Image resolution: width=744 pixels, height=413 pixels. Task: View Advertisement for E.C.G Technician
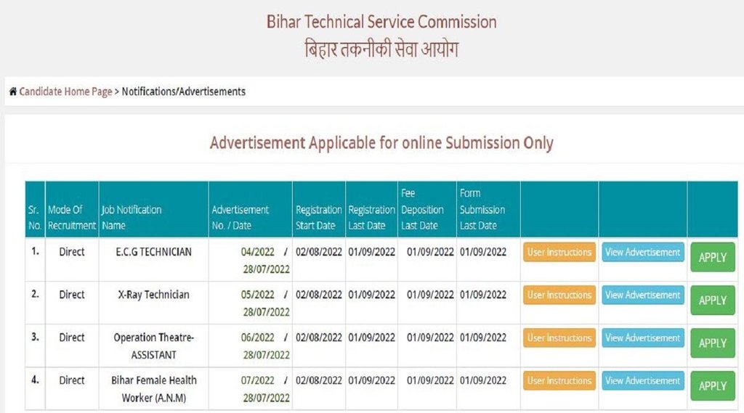coord(642,253)
